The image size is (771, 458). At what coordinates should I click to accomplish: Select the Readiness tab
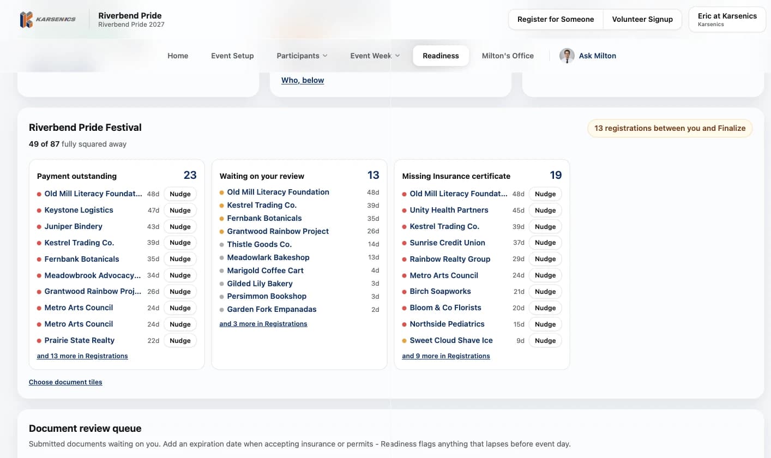point(441,56)
